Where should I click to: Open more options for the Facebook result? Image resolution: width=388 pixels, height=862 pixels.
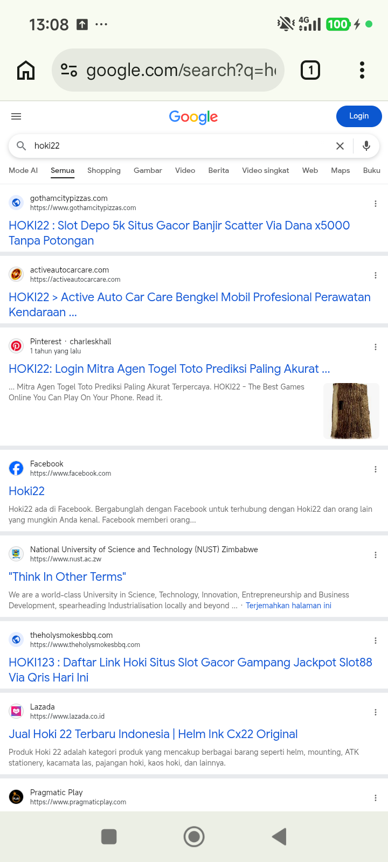pos(376,469)
